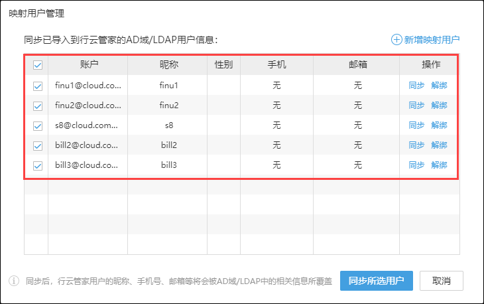The height and width of the screenshot is (304, 484).
Task: Toggle checkbox for bill2@cloud.co... row
Action: [x=38, y=145]
